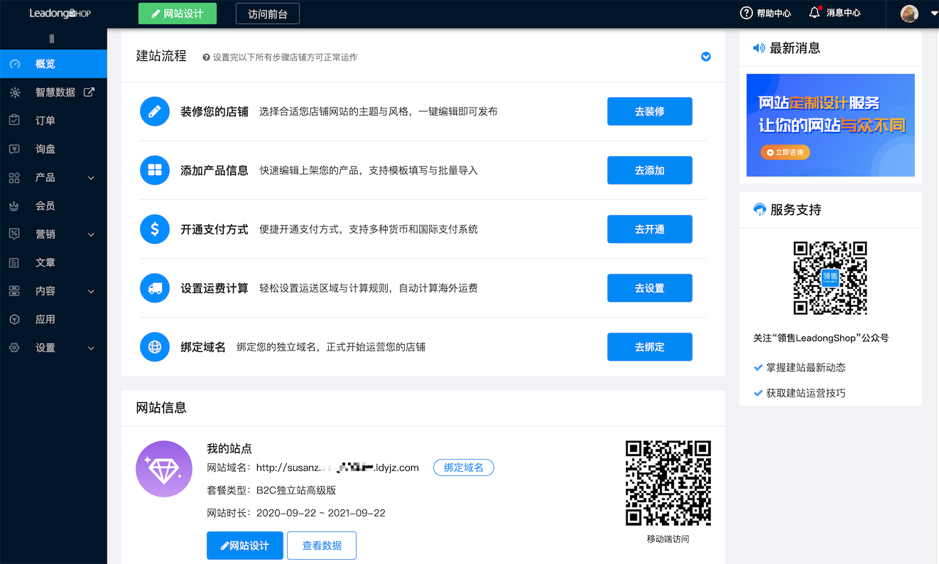Click the dollar icon for 开通支付方式
Viewport: 939px width, 564px height.
154,228
